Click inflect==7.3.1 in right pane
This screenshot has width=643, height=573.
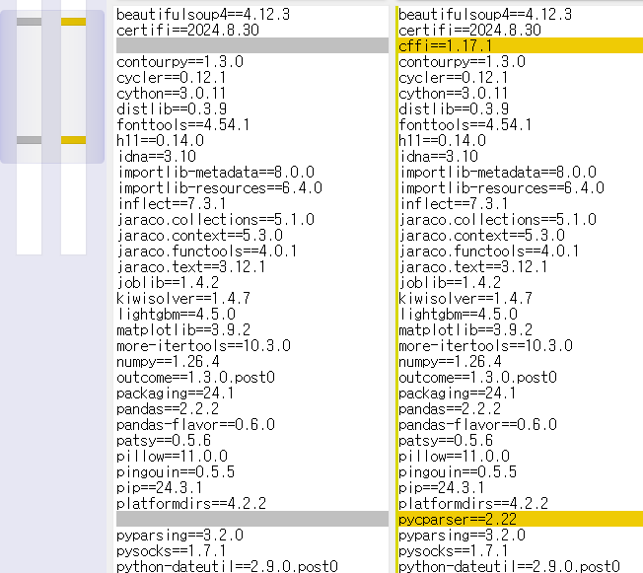(x=454, y=203)
